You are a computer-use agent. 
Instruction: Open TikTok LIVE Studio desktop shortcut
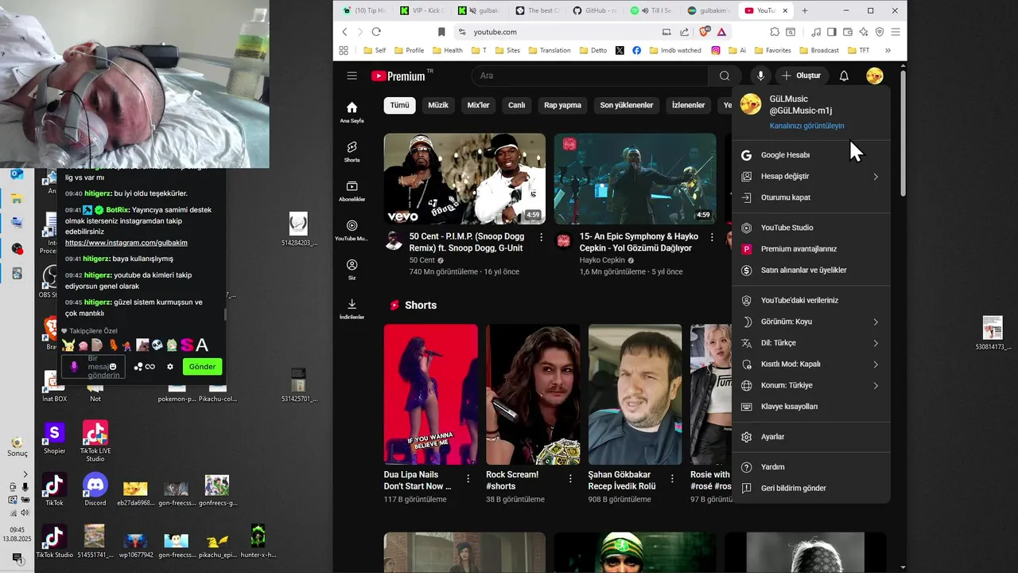point(95,440)
